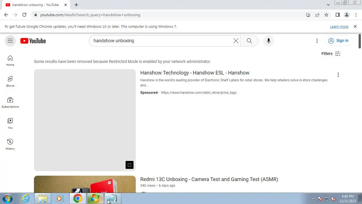The height and width of the screenshot is (204, 362).
Task: Share this page icon in address bar
Action: point(317,15)
